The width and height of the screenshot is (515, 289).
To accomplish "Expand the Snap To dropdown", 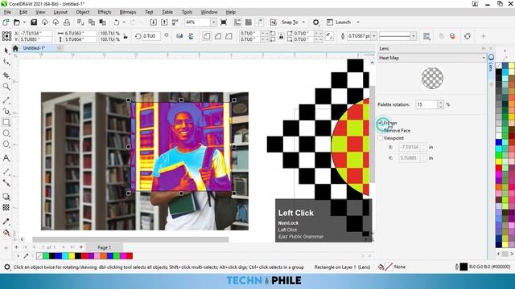I will tap(303, 22).
